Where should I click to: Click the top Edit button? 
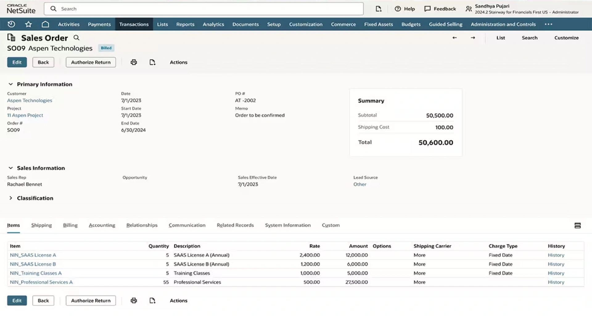pos(17,62)
